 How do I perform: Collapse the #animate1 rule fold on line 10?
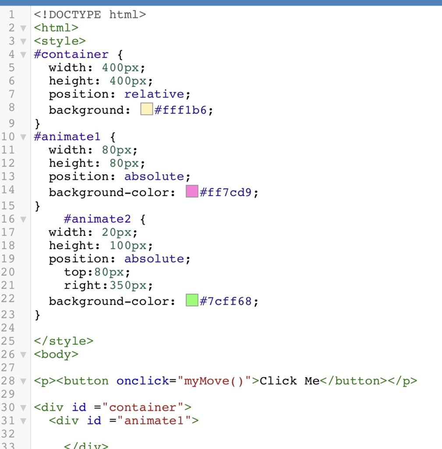(23, 137)
